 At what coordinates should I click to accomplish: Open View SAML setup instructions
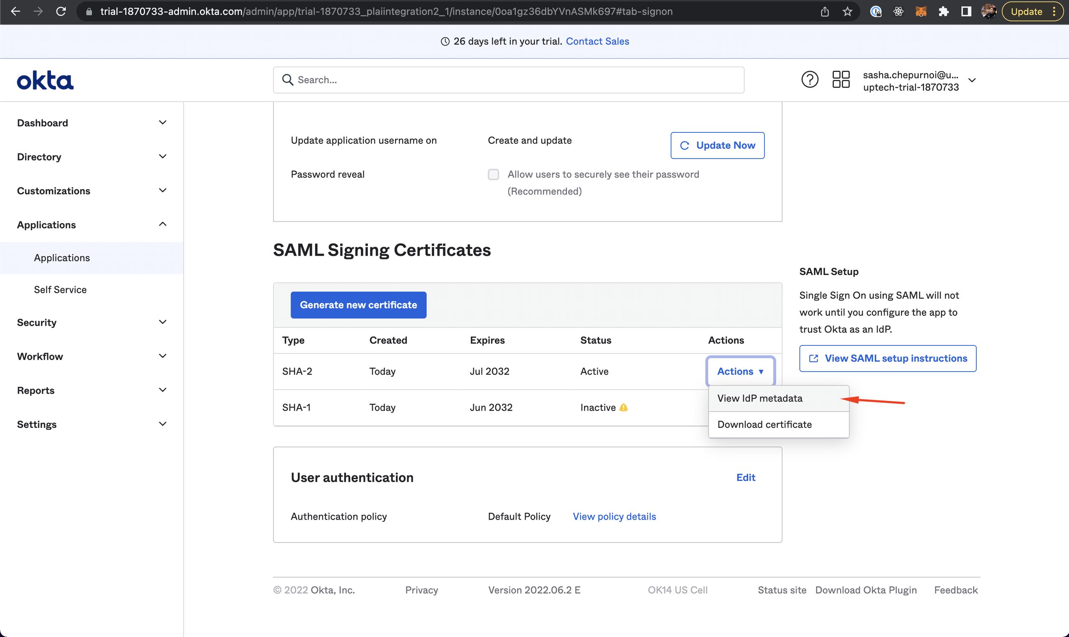click(887, 358)
